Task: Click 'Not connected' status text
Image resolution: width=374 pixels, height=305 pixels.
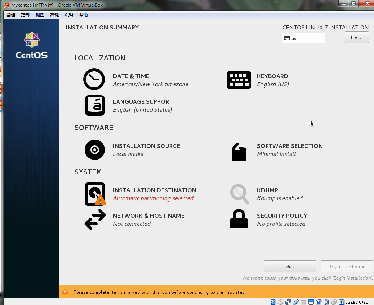Action: (x=132, y=224)
